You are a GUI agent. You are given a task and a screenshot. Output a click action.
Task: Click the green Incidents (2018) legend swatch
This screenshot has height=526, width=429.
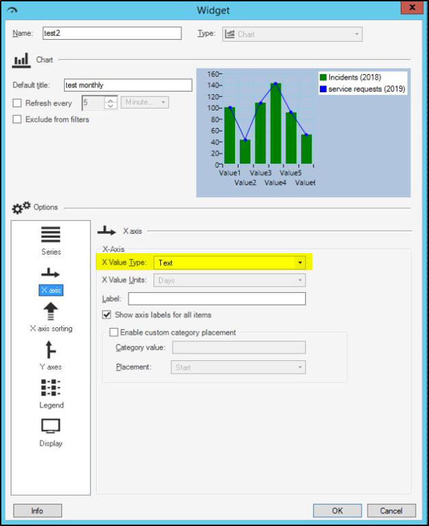click(322, 78)
